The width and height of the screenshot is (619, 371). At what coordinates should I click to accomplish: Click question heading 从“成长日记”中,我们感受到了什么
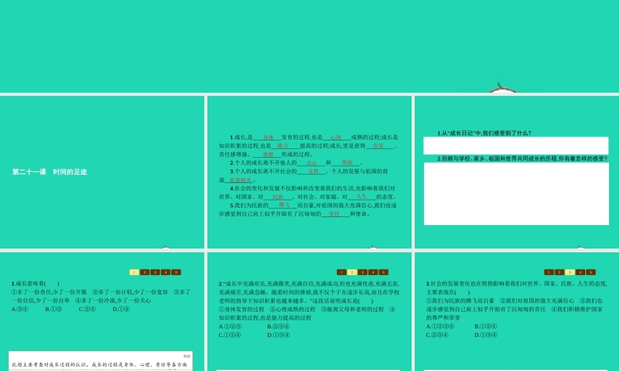(x=484, y=134)
